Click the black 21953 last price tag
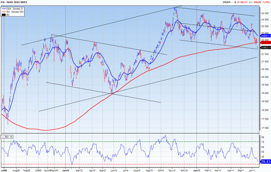Viewport: 271px width, 172px height. (265, 47)
